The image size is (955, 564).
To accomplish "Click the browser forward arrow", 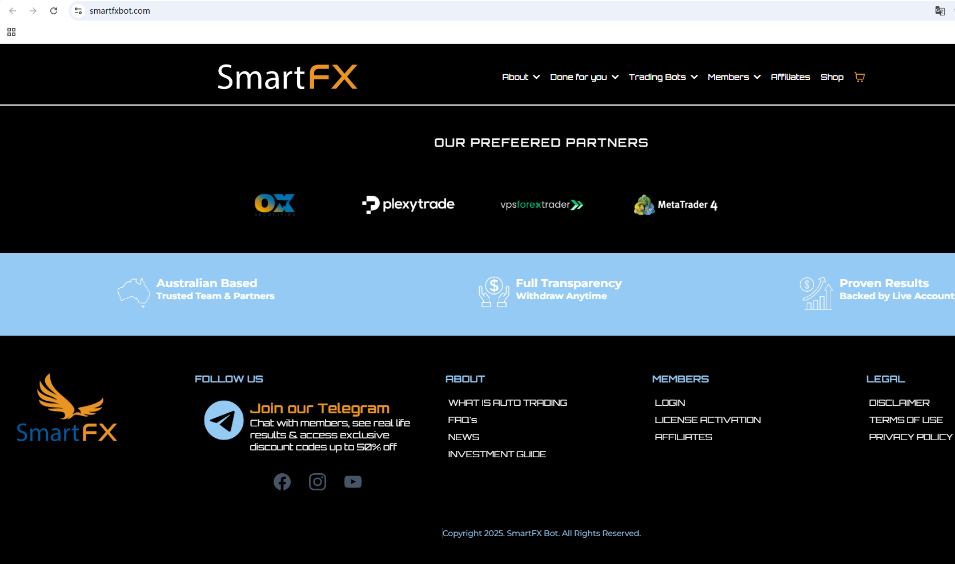I will (33, 11).
